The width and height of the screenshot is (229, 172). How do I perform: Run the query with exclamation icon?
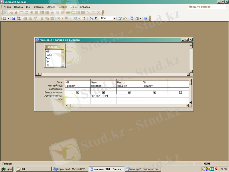coord(84,18)
